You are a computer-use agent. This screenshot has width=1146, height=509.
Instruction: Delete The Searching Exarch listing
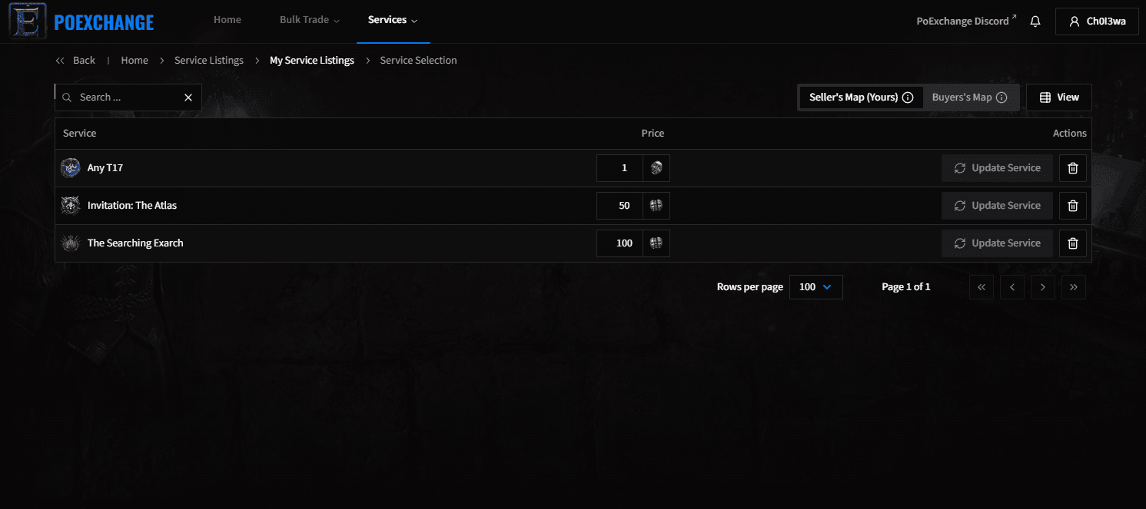pyautogui.click(x=1073, y=243)
